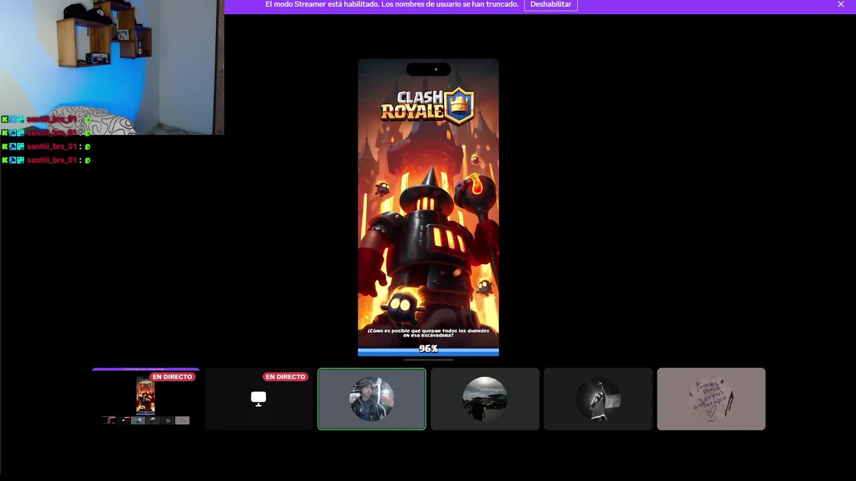Select the black-and-white figure avatar tile
This screenshot has height=481, width=856.
(x=598, y=399)
